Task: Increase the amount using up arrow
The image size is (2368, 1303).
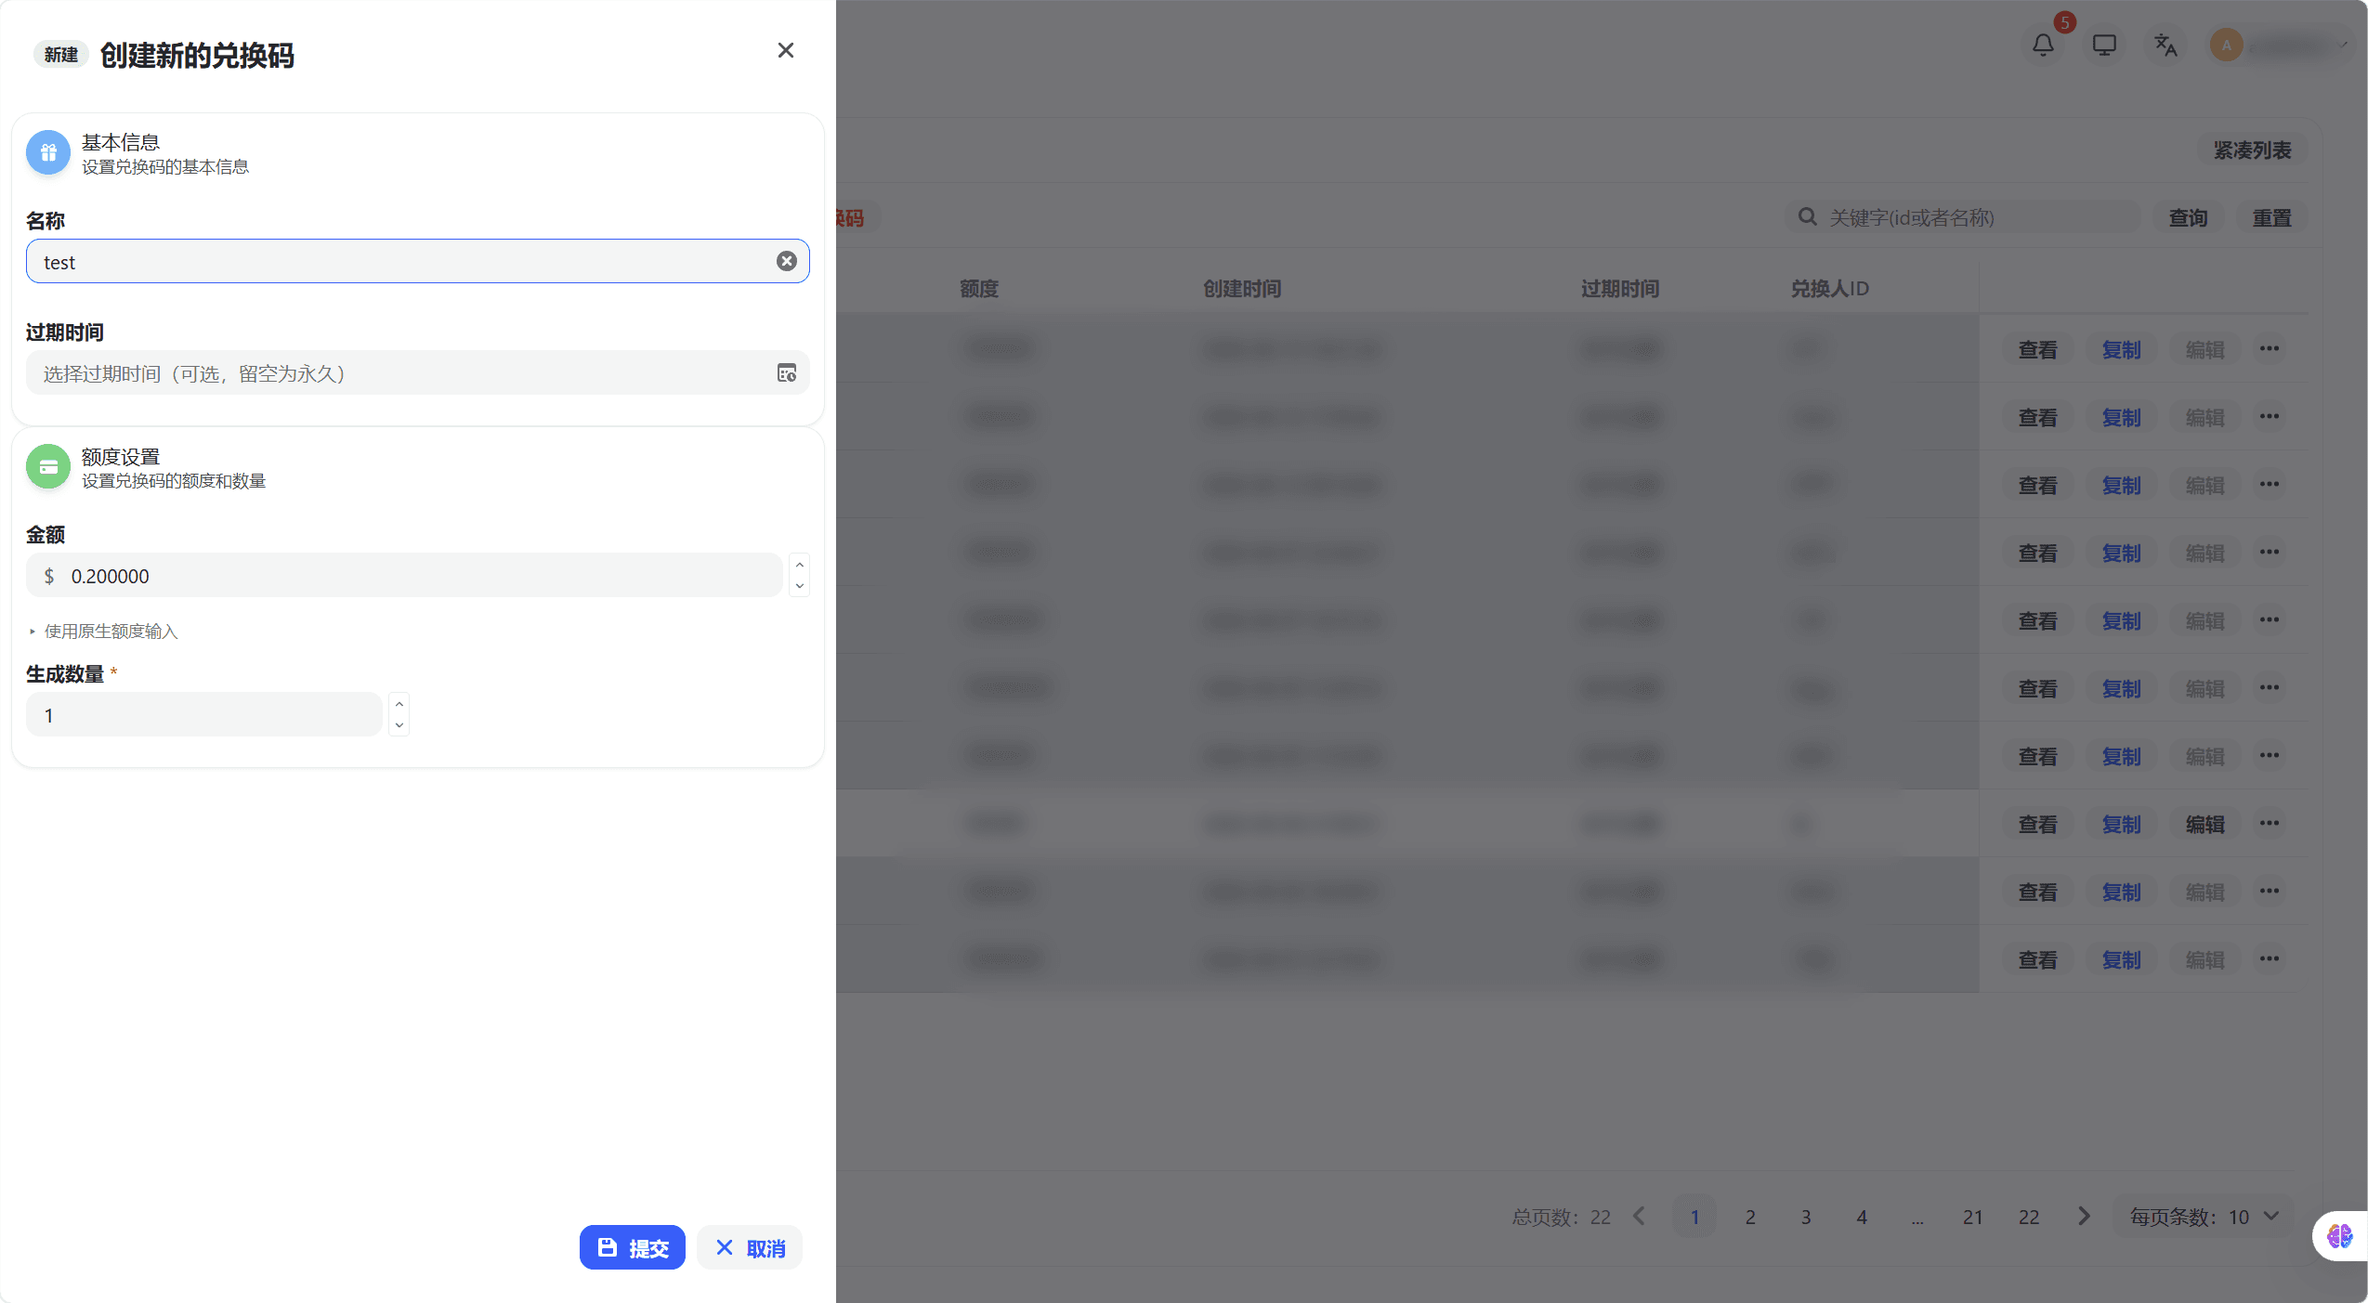Action: [799, 565]
